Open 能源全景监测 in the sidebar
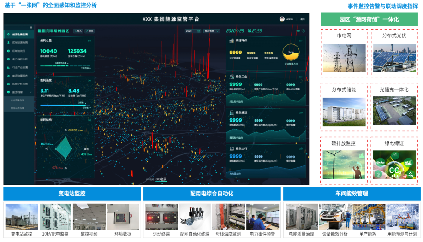The image size is (423, 242). point(18,35)
